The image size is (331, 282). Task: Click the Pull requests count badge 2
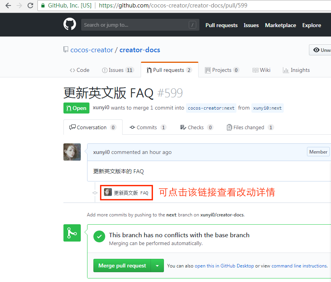point(189,70)
